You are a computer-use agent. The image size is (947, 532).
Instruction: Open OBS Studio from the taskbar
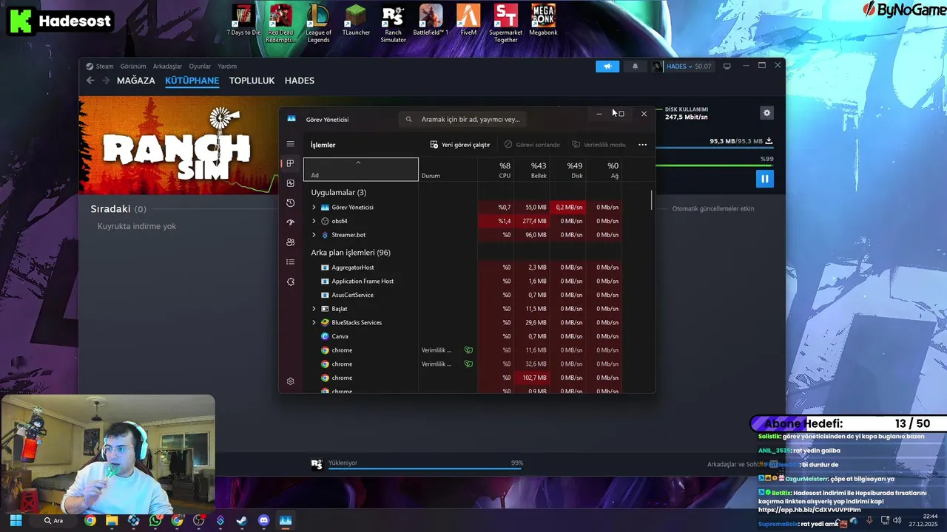click(198, 520)
